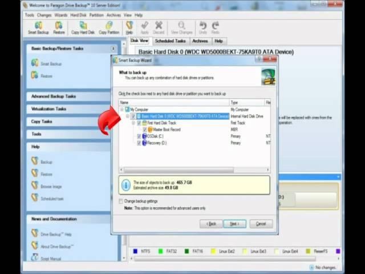The width and height of the screenshot is (365, 274).
Task: Switch to Scheduled Tasks tab
Action: (x=171, y=41)
